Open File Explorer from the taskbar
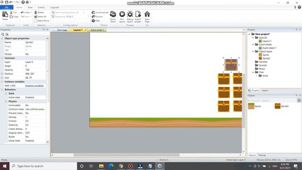This screenshot has height=170, width=302. [x=101, y=166]
